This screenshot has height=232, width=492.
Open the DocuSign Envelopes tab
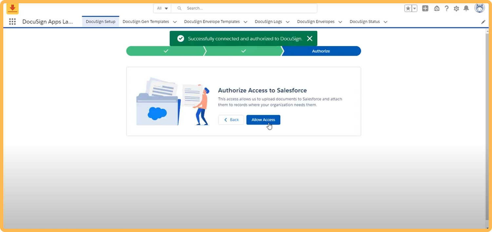point(316,22)
